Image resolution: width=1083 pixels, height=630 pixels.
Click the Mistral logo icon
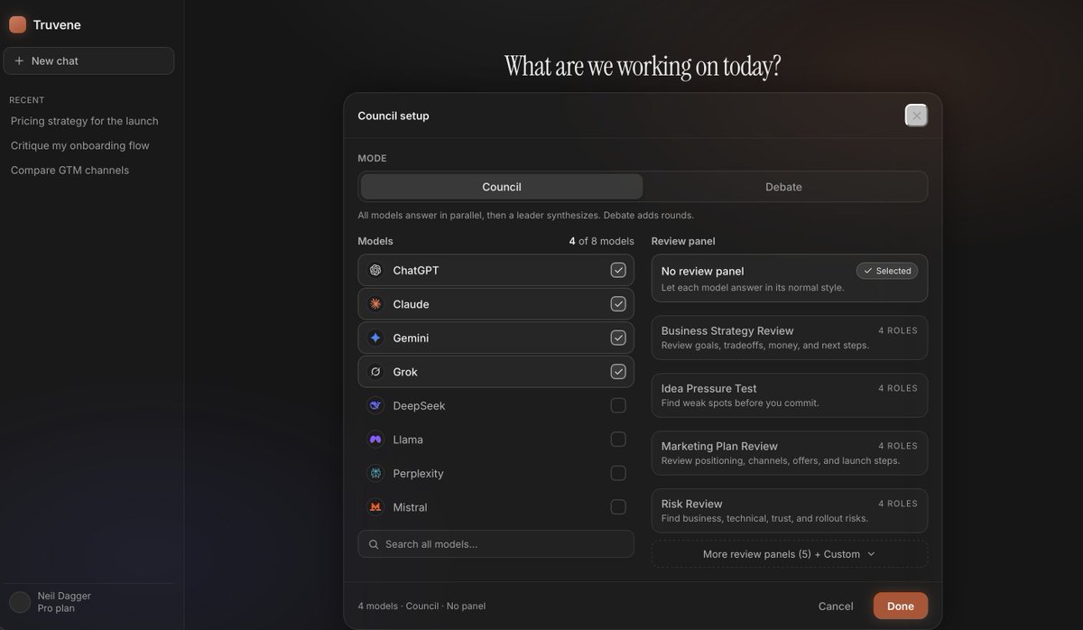[375, 507]
